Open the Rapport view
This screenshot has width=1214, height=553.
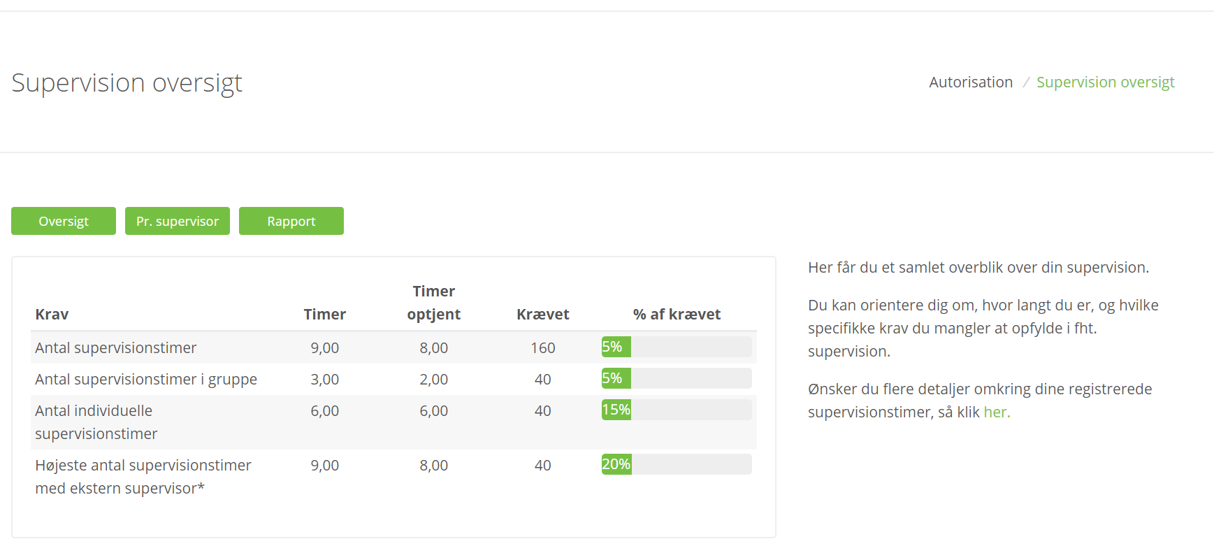tap(291, 221)
